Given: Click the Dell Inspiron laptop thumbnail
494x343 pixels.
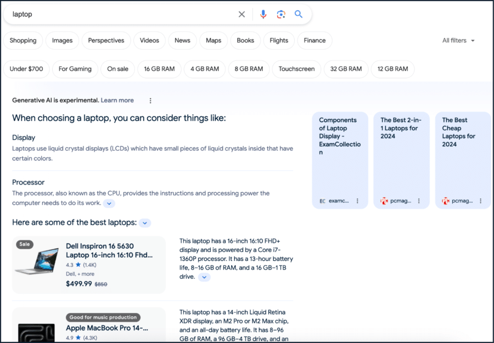Looking at the screenshot, I should pyautogui.click(x=37, y=261).
